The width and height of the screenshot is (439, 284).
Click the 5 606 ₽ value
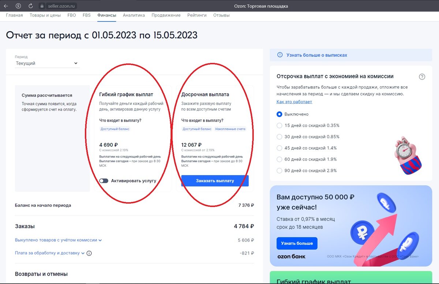click(246, 240)
